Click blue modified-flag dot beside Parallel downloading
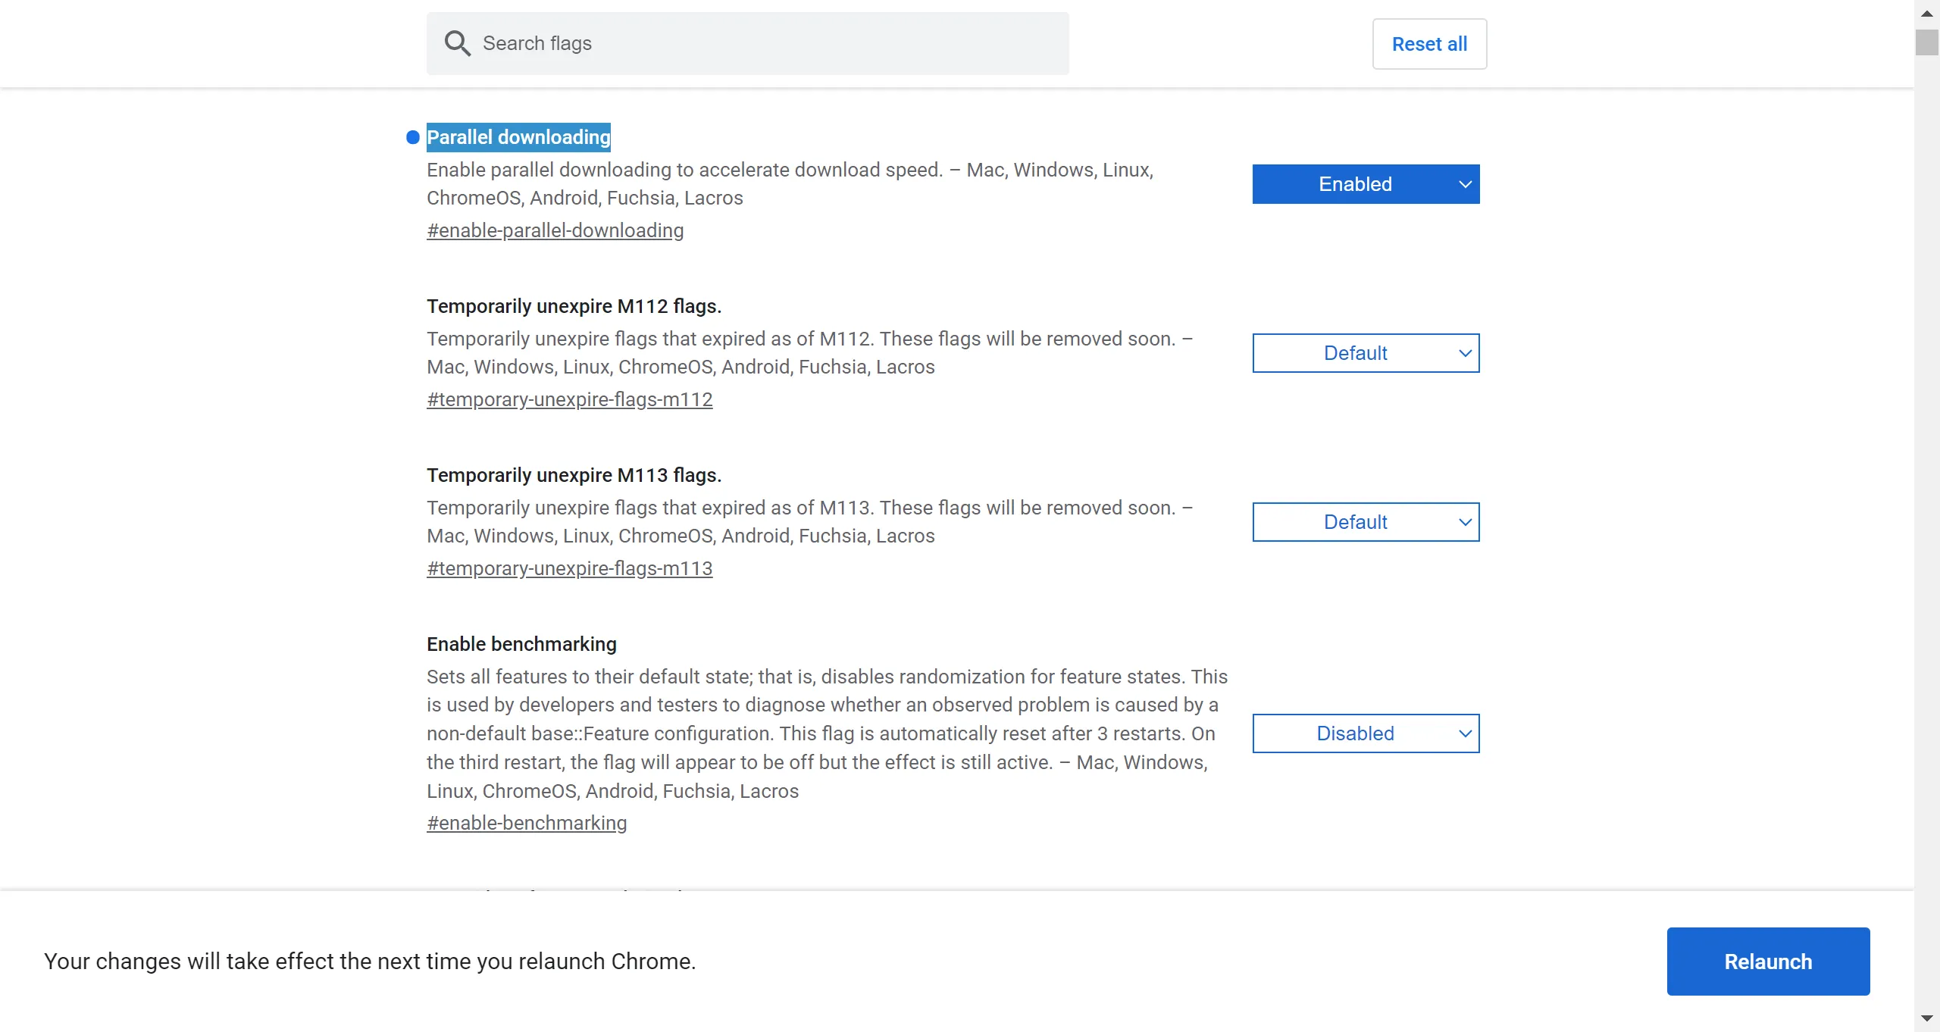Viewport: 1940px width, 1032px height. coord(413,137)
